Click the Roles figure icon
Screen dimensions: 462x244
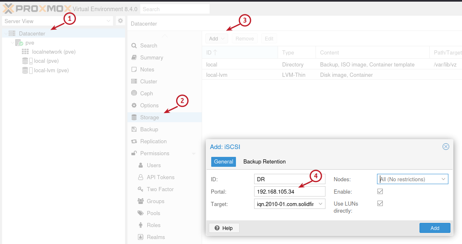(x=141, y=225)
